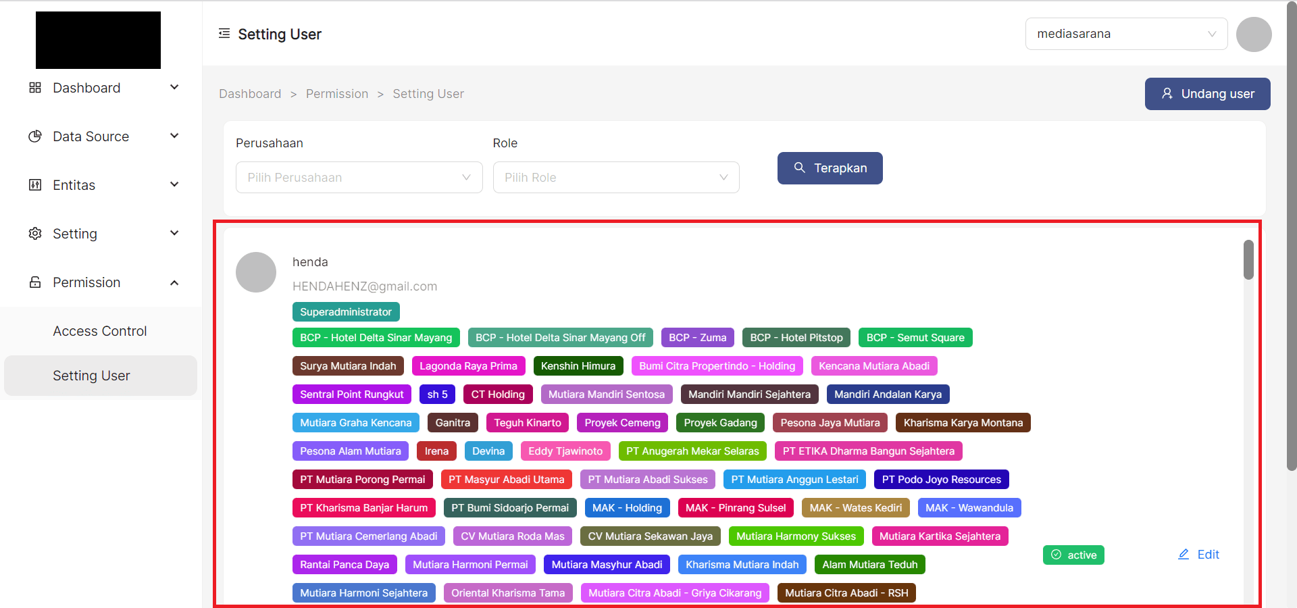The width and height of the screenshot is (1297, 608).
Task: Click the user profile avatar at top right
Action: point(1253,34)
